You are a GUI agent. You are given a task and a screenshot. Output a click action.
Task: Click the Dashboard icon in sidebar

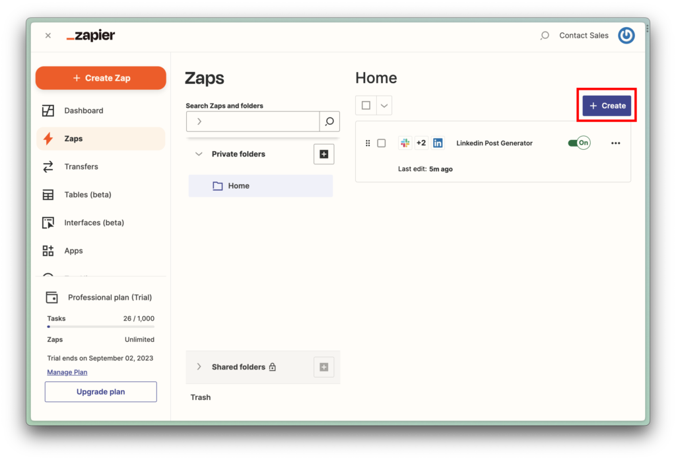click(48, 111)
